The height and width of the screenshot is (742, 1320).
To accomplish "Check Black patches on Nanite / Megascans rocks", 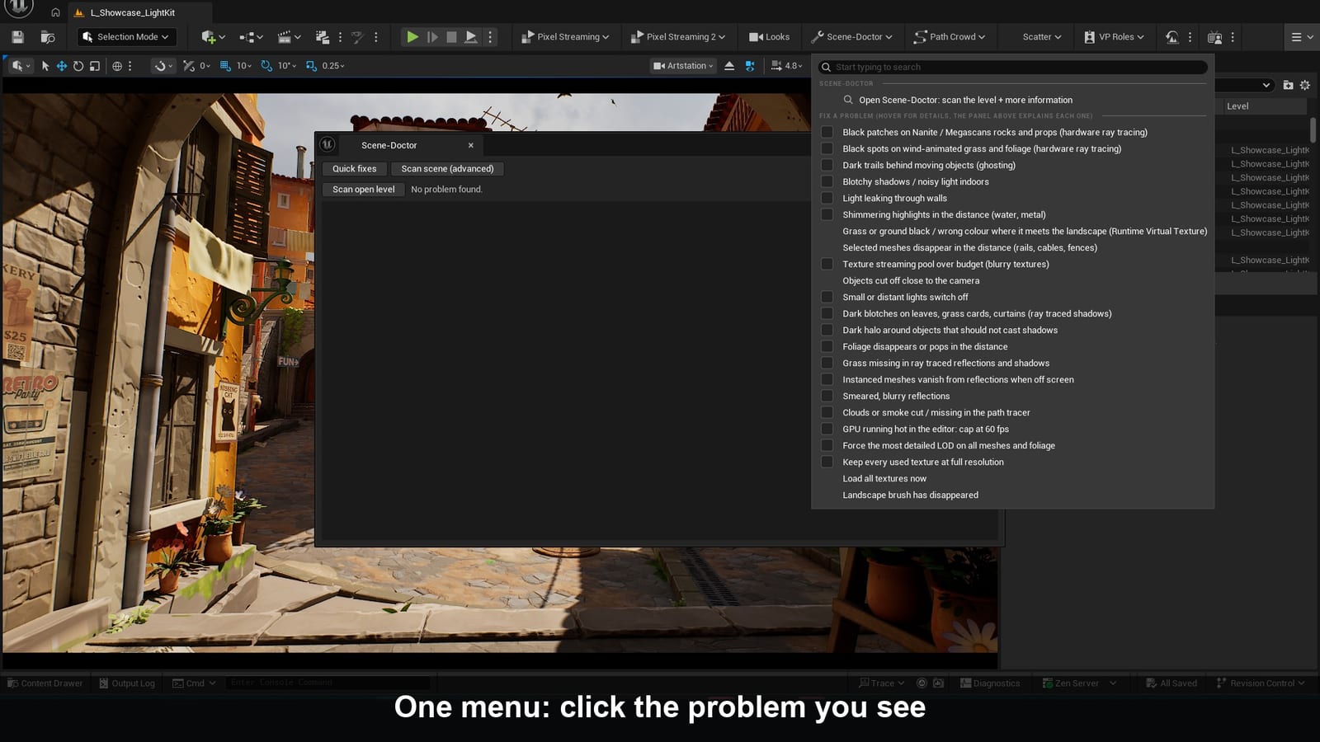I will (827, 132).
